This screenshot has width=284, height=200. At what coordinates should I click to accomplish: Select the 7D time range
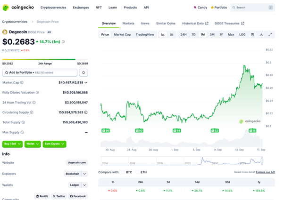click(193, 34)
